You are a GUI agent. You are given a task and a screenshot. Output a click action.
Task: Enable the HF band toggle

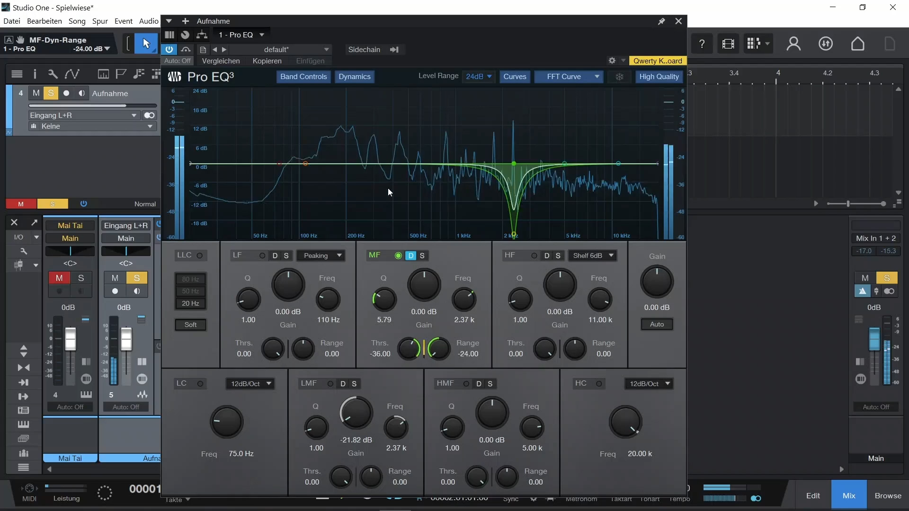tap(534, 255)
